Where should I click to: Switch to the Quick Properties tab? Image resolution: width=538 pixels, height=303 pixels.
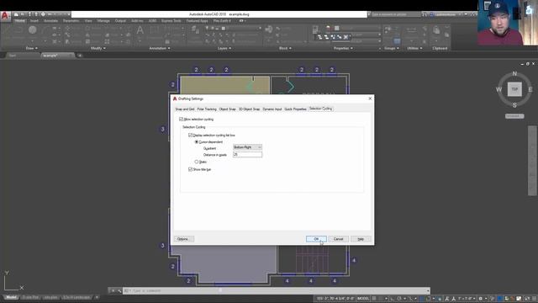(x=295, y=109)
